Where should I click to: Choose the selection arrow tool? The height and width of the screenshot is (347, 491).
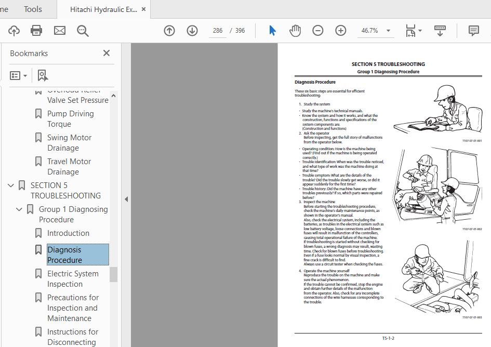[272, 31]
